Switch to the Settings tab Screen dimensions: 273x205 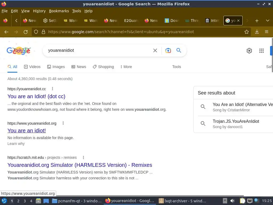(50, 21)
